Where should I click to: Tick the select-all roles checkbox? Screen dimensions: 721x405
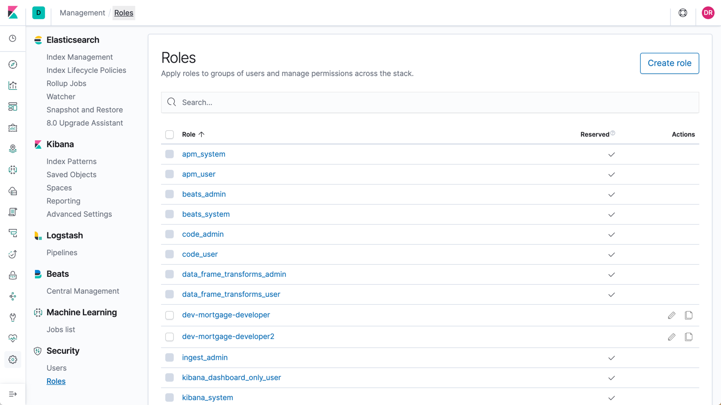169,134
